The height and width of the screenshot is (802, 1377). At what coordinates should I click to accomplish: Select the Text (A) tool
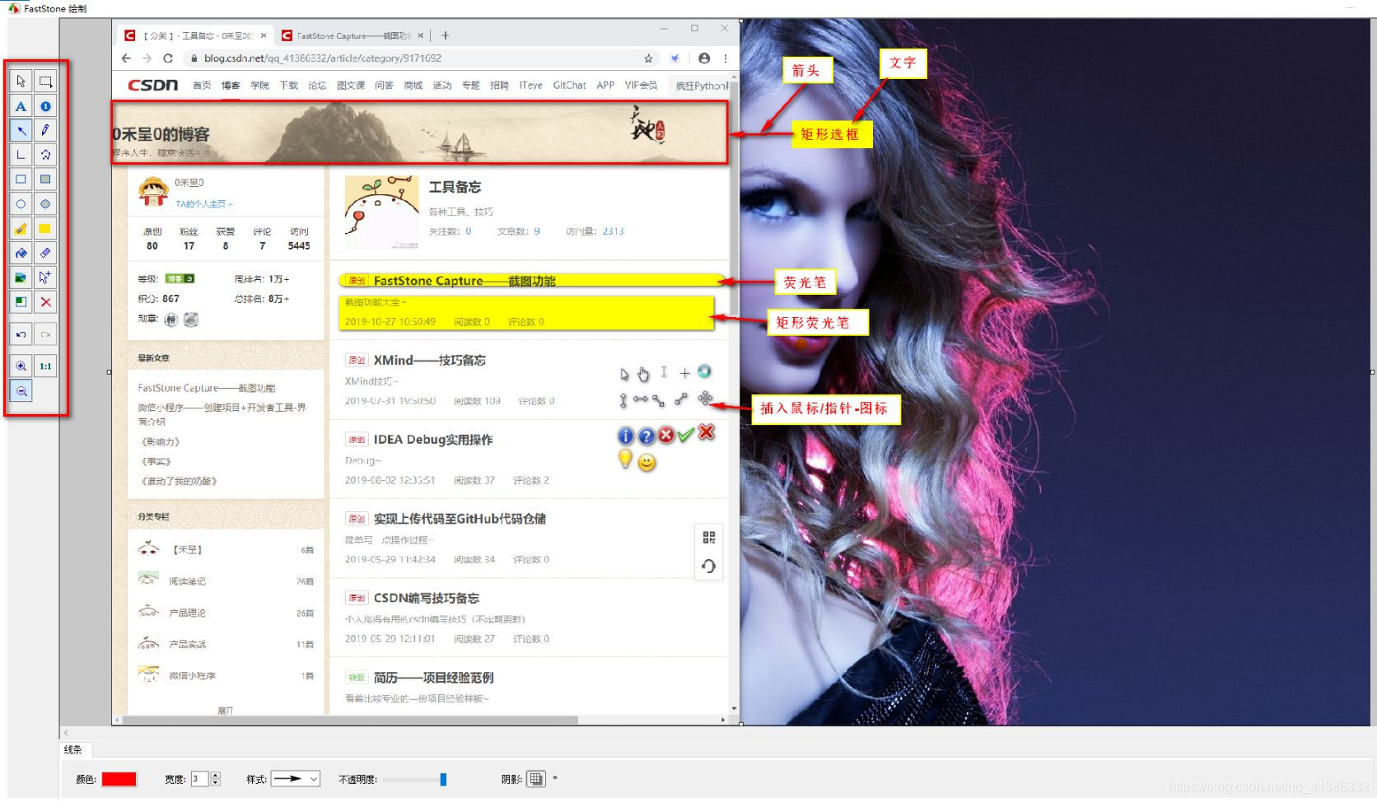click(21, 105)
